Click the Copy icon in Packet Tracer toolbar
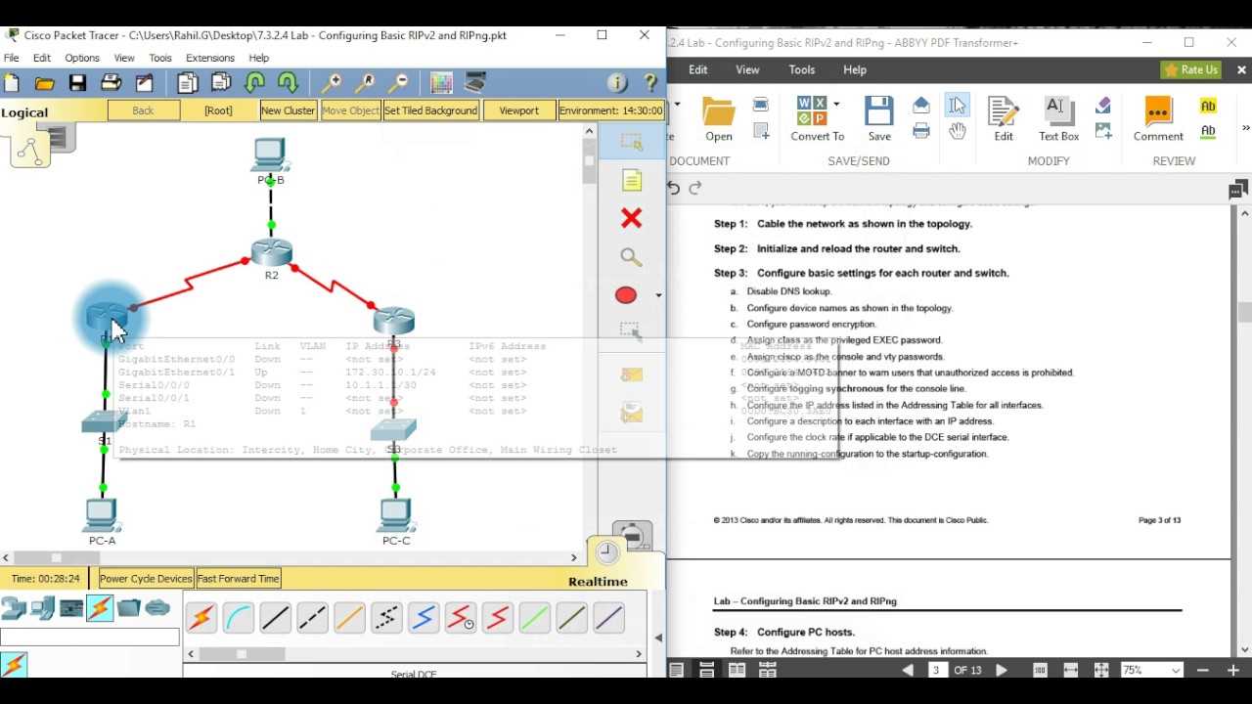 tap(188, 83)
